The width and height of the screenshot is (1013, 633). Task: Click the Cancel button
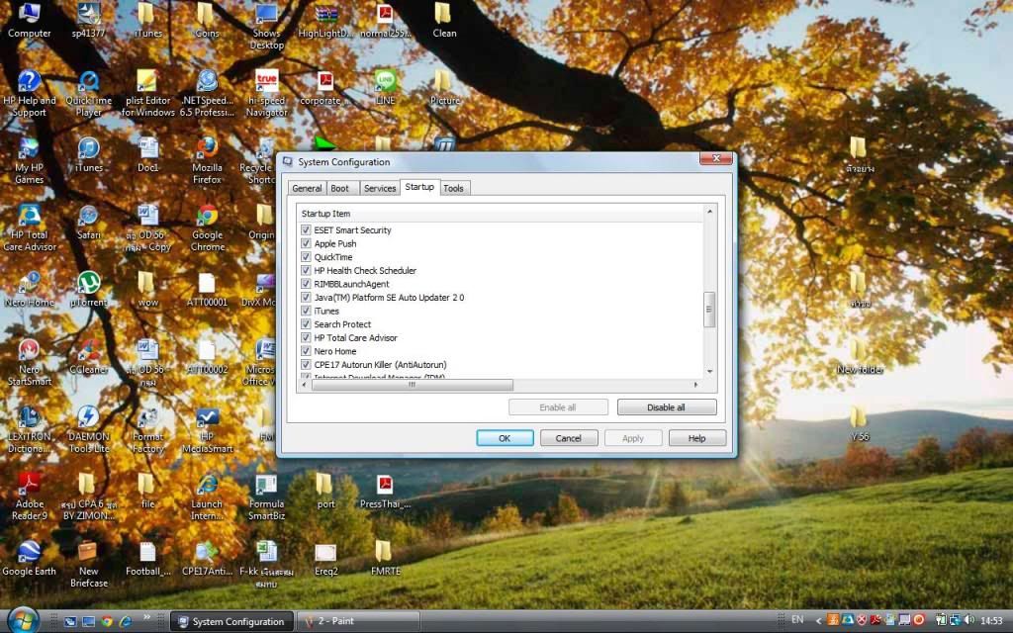pos(569,438)
